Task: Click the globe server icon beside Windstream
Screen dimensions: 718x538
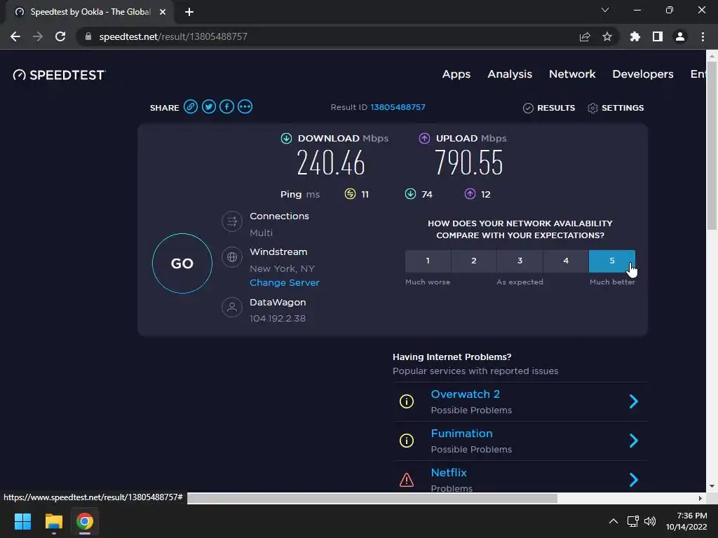Action: click(x=232, y=257)
